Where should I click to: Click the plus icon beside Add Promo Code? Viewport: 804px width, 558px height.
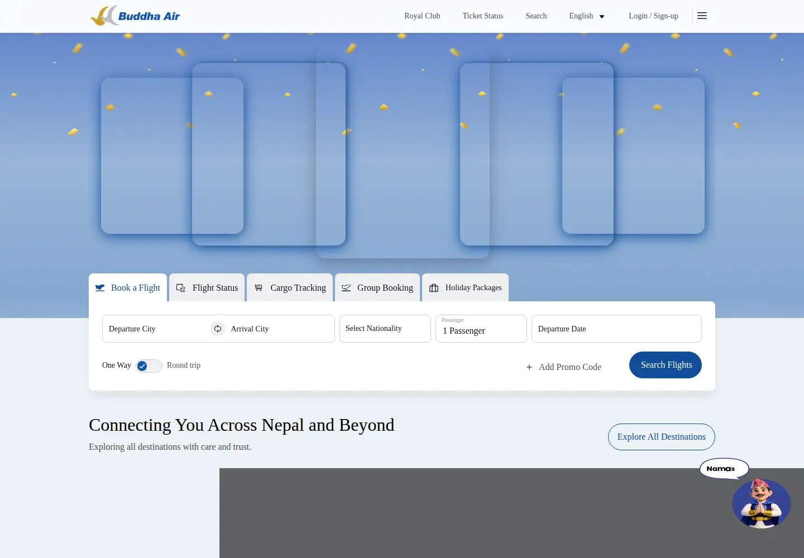coord(529,367)
